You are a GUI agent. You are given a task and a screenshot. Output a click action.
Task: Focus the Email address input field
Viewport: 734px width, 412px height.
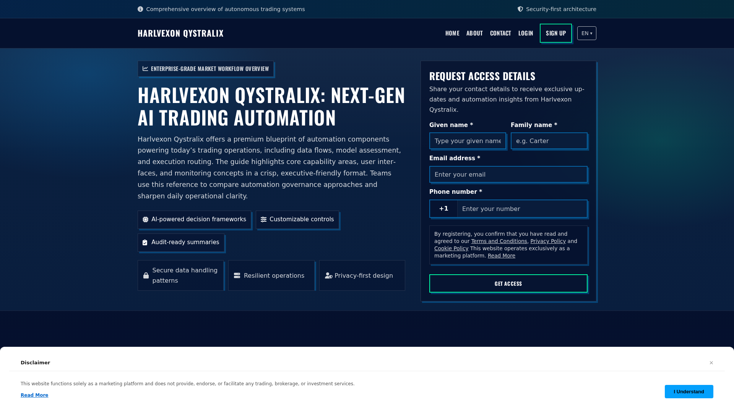pyautogui.click(x=508, y=174)
